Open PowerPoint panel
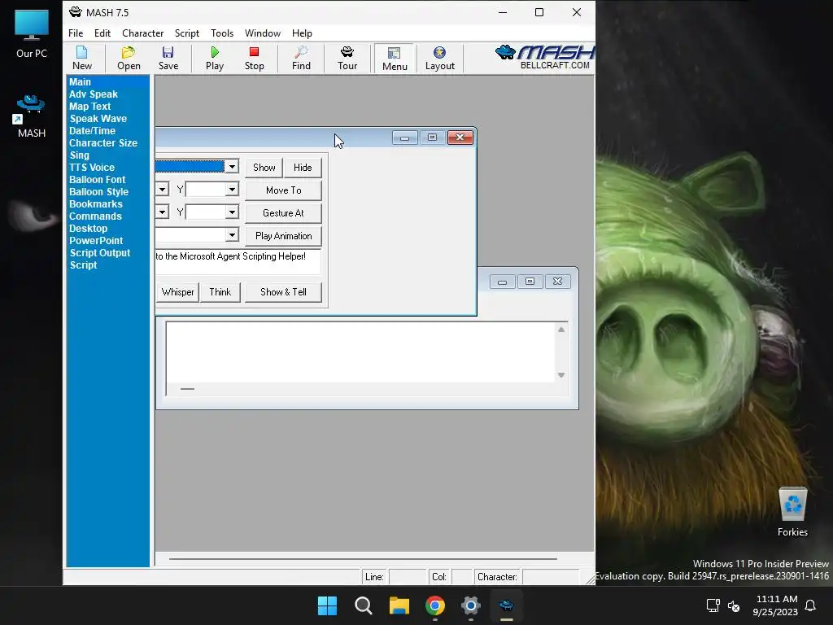 coord(96,241)
